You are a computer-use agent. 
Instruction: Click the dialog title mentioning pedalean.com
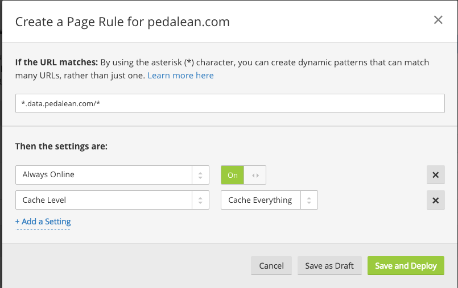click(122, 22)
